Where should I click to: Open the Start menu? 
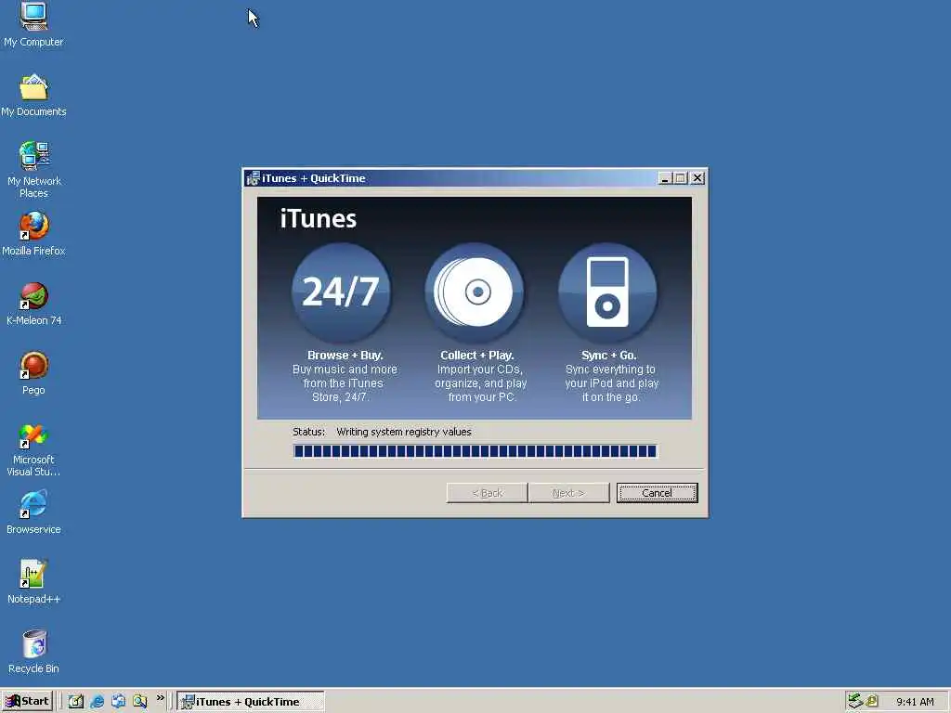(27, 702)
